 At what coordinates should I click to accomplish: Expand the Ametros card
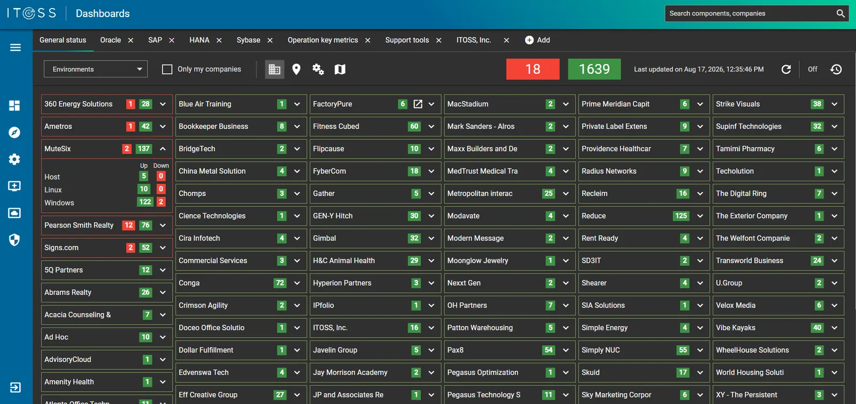click(x=163, y=127)
